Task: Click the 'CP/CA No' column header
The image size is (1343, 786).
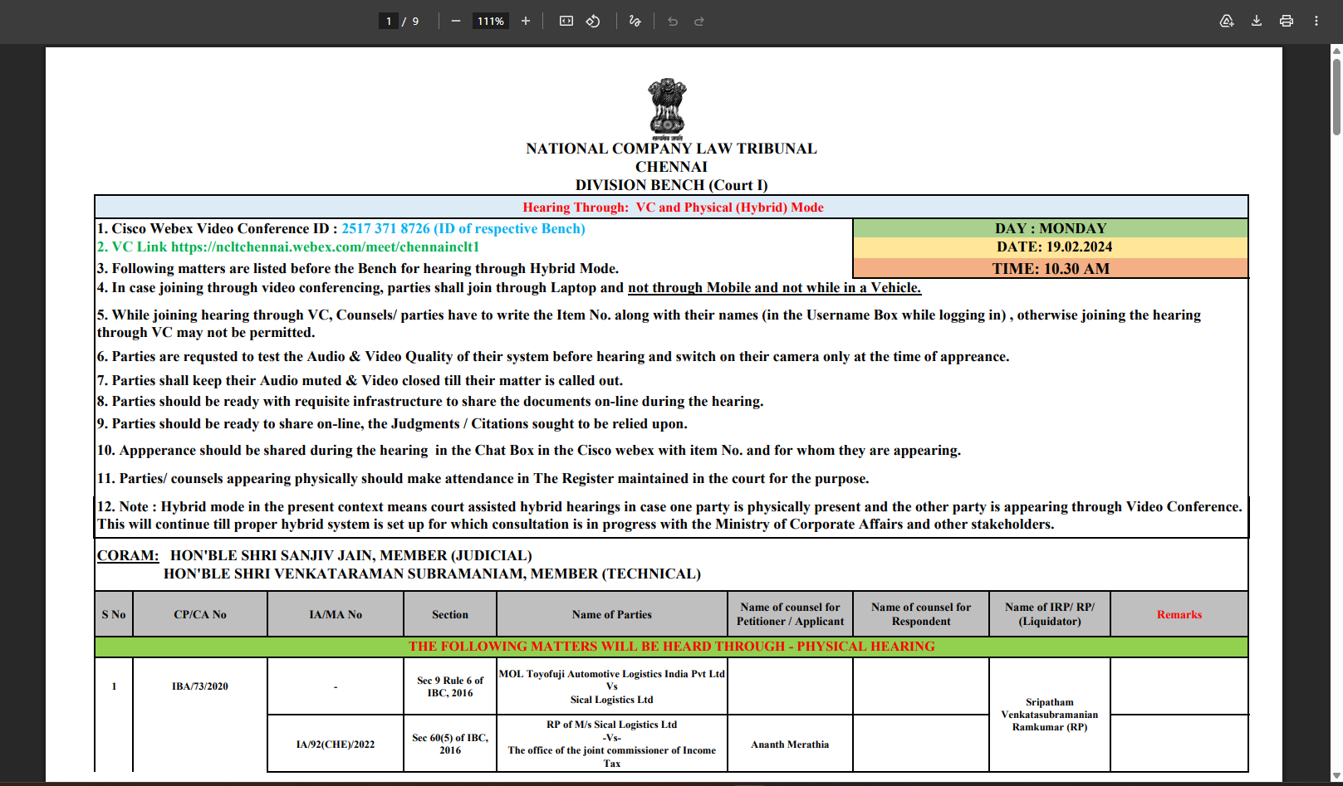Action: pos(200,614)
